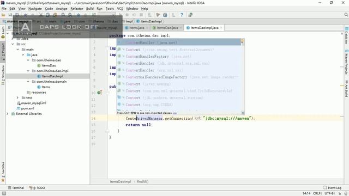
Task: Click the 14:14 cursor position indicator
Action: click(x=306, y=193)
